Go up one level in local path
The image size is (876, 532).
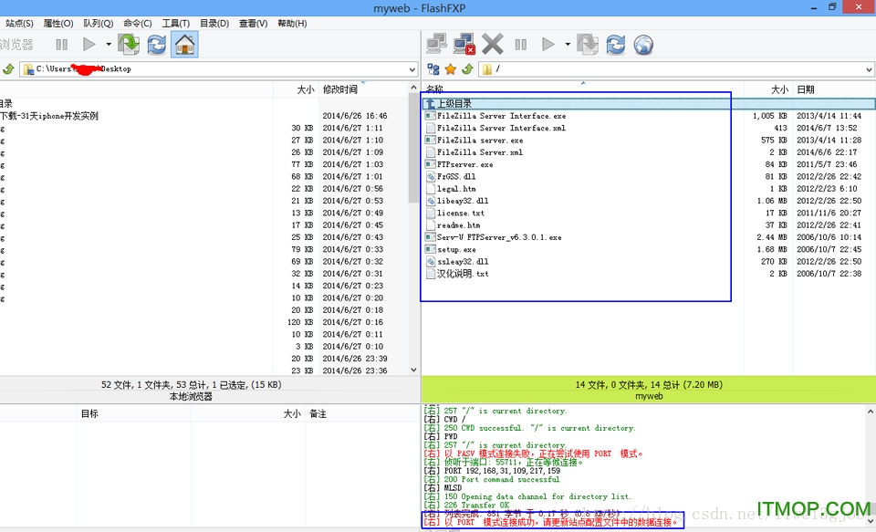pos(8,69)
